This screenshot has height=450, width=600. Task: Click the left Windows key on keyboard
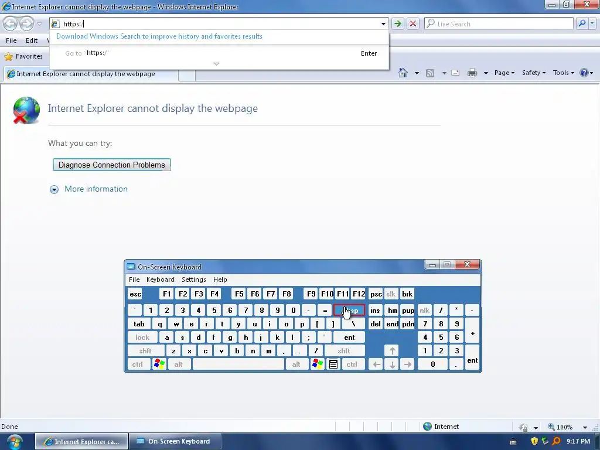point(159,364)
